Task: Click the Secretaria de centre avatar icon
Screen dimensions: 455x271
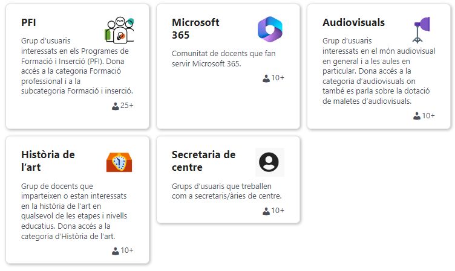Action: (270, 162)
